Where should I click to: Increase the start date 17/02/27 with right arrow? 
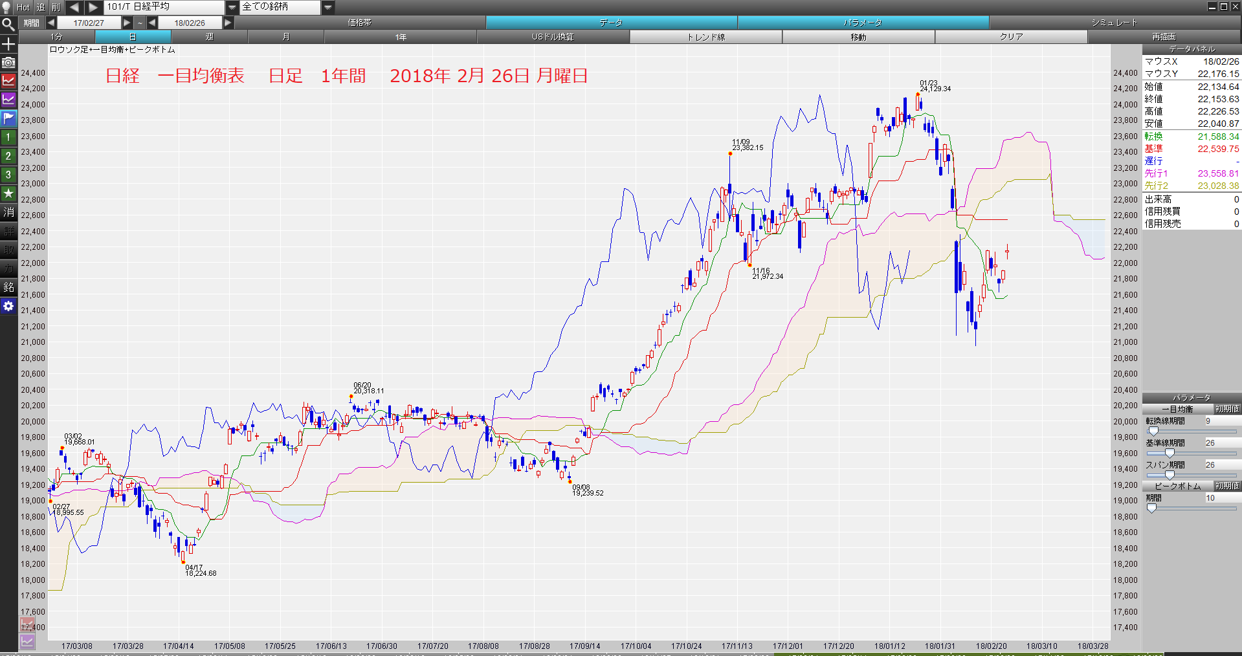tap(127, 23)
